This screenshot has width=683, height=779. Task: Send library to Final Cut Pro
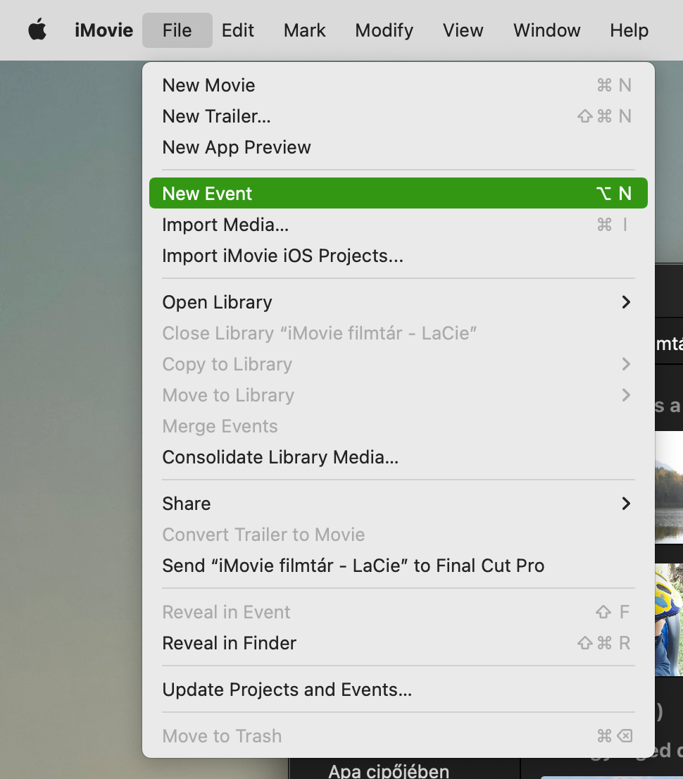tap(399, 566)
